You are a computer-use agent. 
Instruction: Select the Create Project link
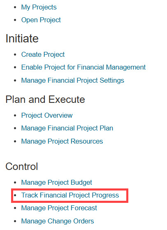43,55
